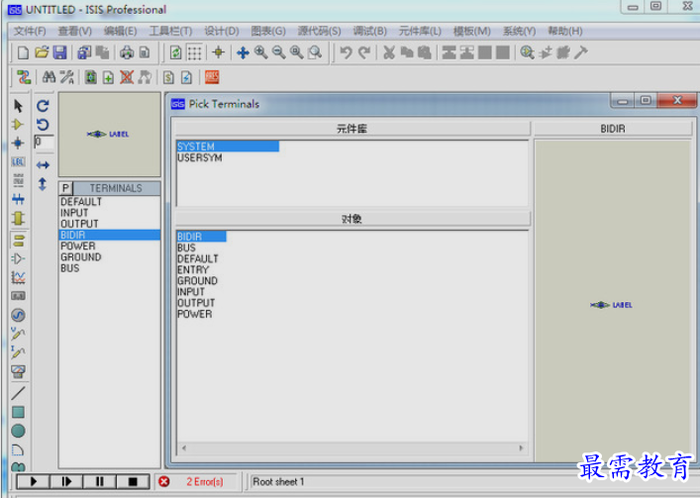Image resolution: width=700 pixels, height=498 pixels.
Task: Click the Rotate Clockwise icon
Action: 43,106
